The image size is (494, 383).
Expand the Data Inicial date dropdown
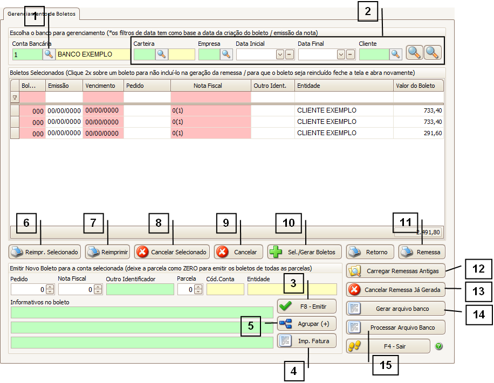(x=280, y=54)
